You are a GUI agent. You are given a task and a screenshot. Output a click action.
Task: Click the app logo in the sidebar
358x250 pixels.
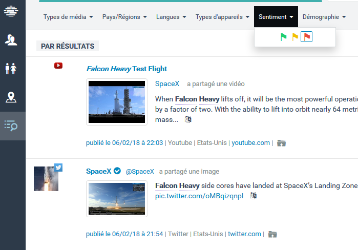point(11,11)
